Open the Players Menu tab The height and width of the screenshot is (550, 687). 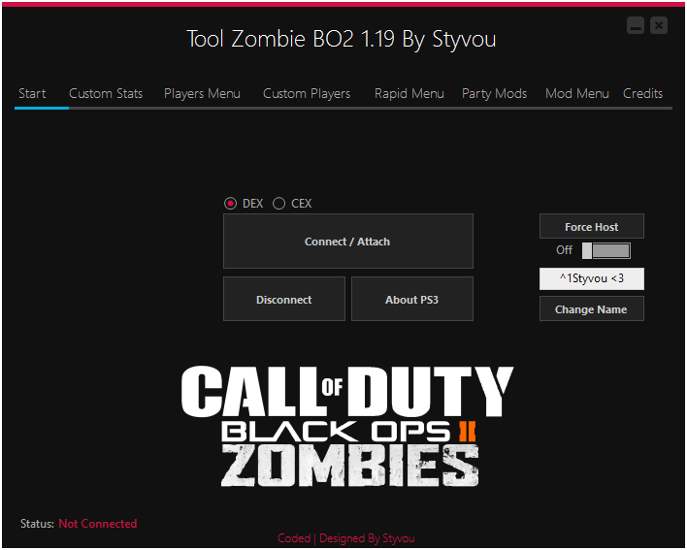[202, 94]
